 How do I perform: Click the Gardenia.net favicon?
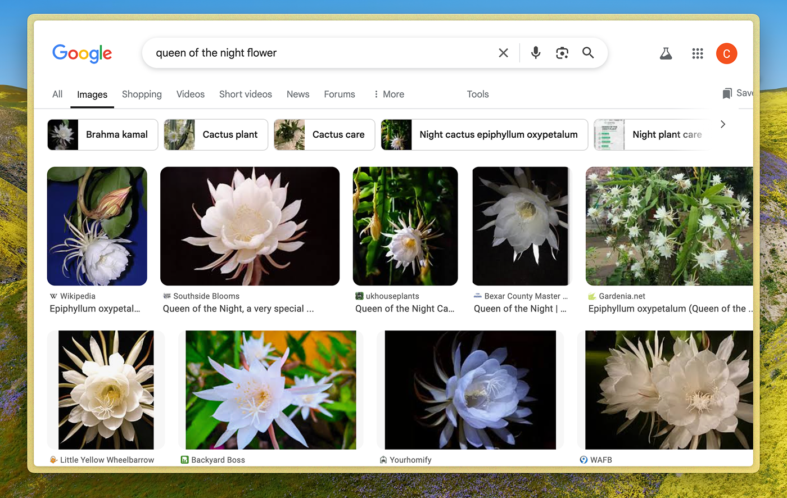592,296
